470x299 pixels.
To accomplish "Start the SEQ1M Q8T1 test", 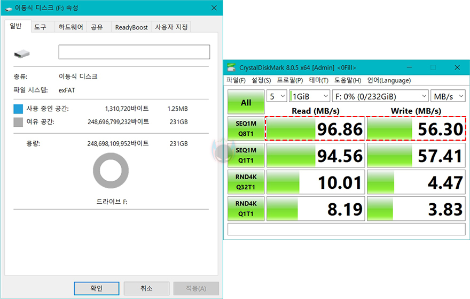I will pyautogui.click(x=246, y=128).
